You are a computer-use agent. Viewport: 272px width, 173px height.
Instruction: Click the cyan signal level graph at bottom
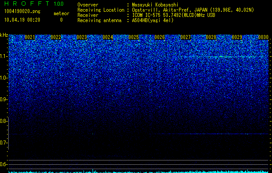point(138,171)
